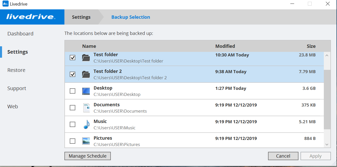Click the Desktop icon in the backup list
The image size is (337, 167).
[x=86, y=91]
